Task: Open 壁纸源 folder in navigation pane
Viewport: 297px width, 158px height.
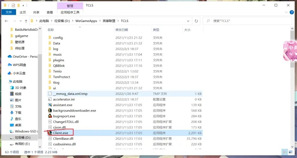Action: pyautogui.click(x=17, y=42)
